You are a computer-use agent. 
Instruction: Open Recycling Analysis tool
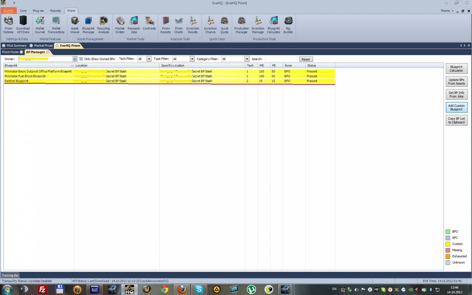(103, 25)
